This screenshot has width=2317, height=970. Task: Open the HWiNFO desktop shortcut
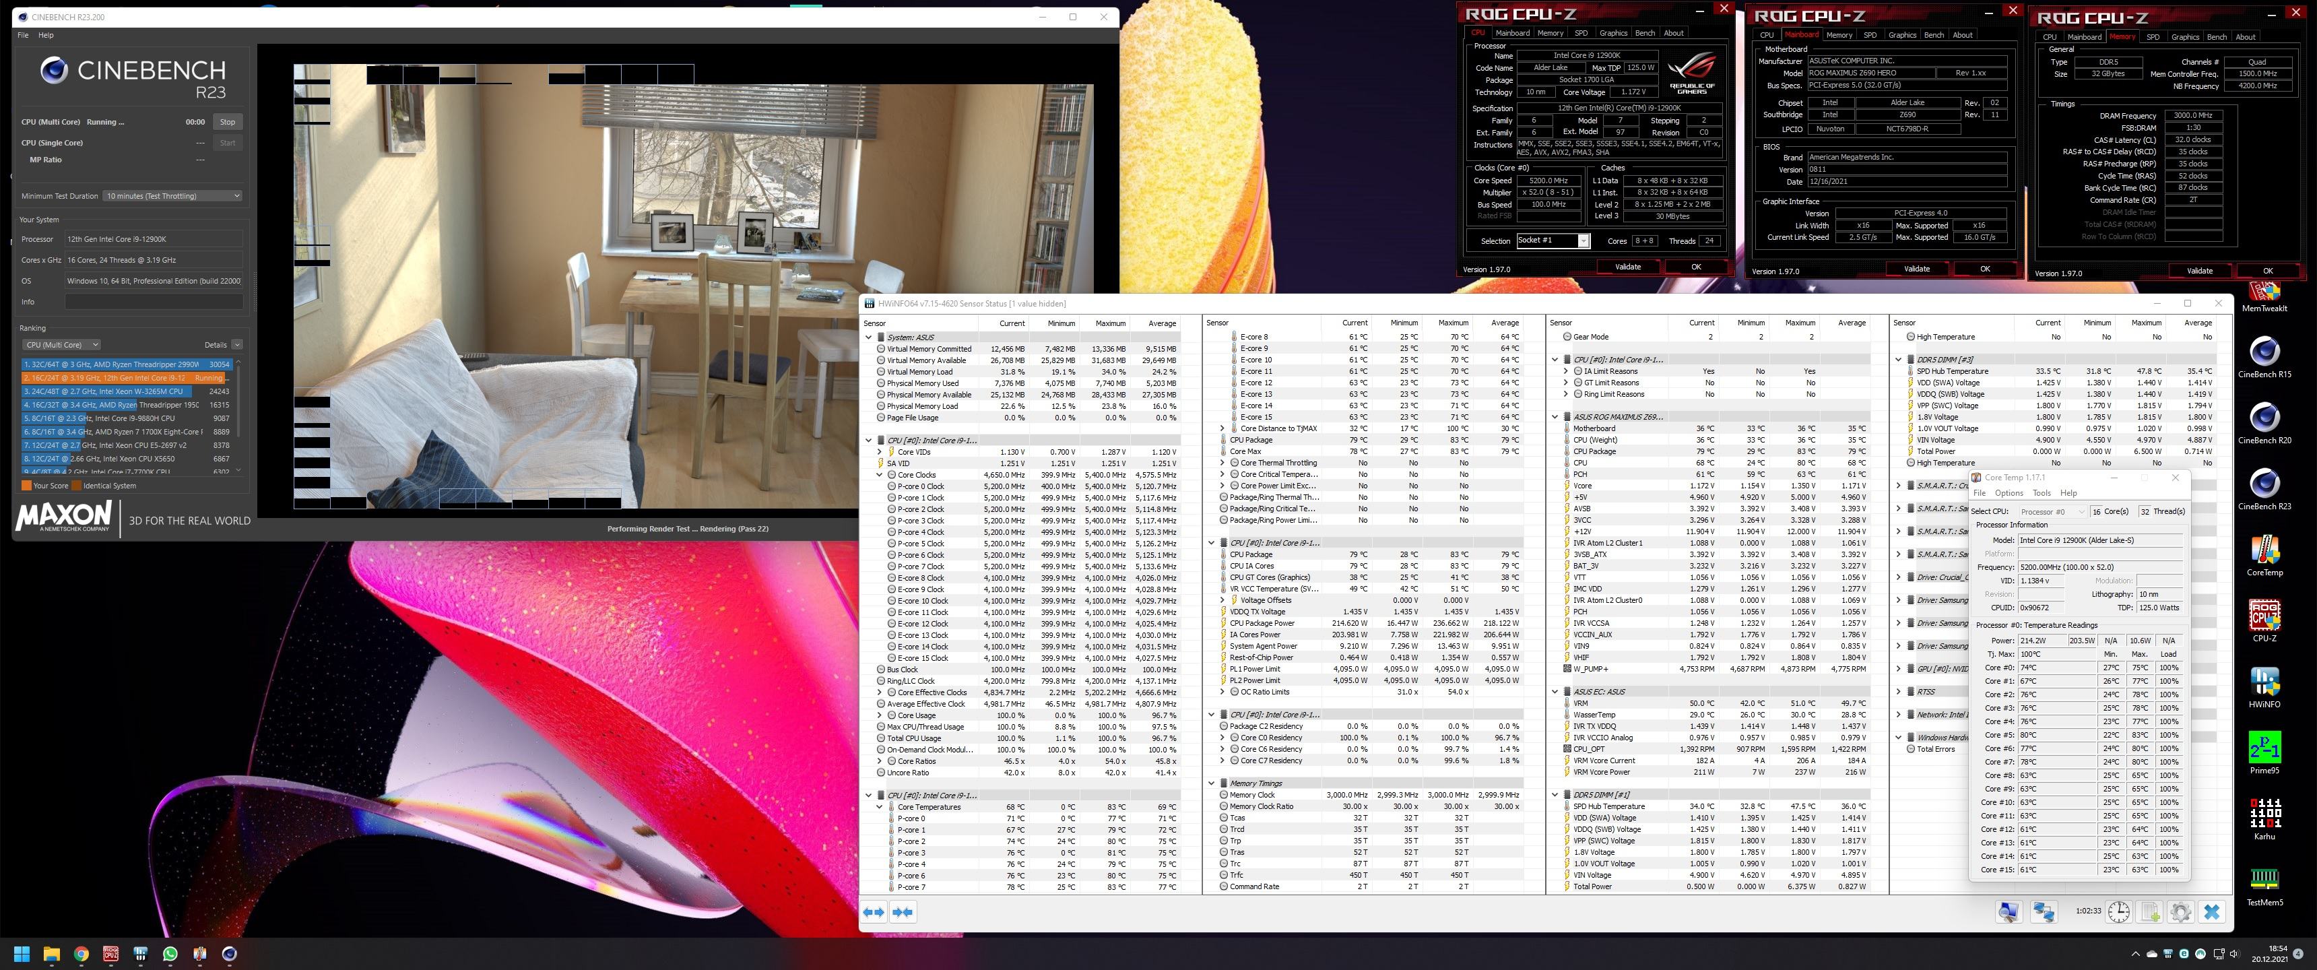[2264, 686]
